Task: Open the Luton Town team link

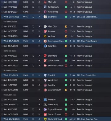Action: coord(54,61)
